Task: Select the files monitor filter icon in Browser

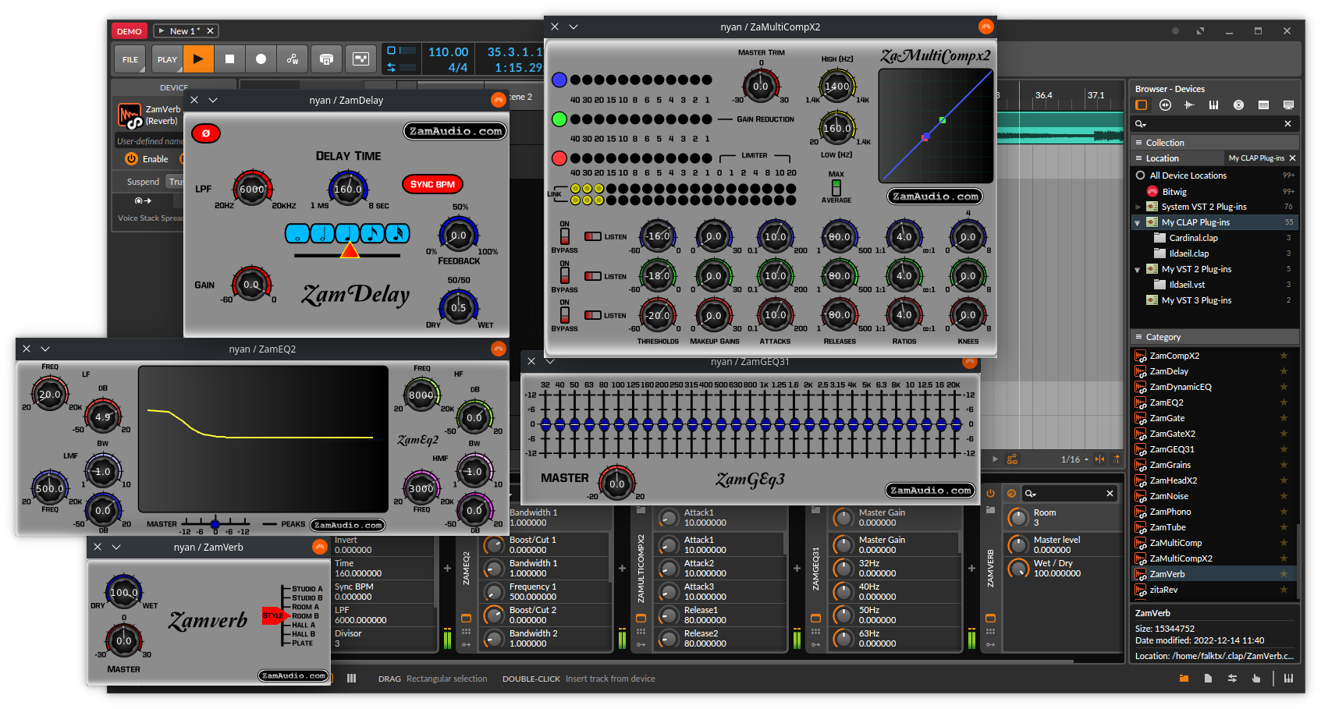Action: (1288, 105)
